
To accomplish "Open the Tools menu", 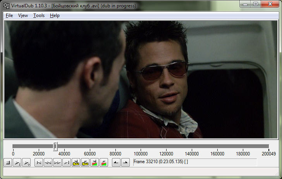I will (39, 15).
